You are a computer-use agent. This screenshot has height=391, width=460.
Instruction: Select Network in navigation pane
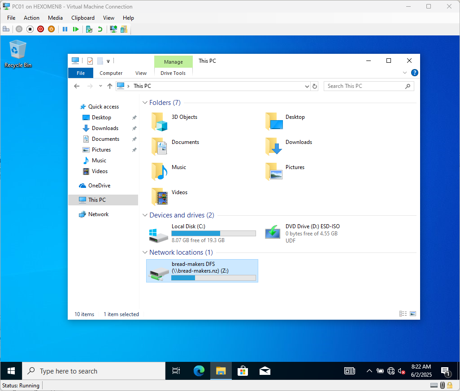[x=98, y=214]
